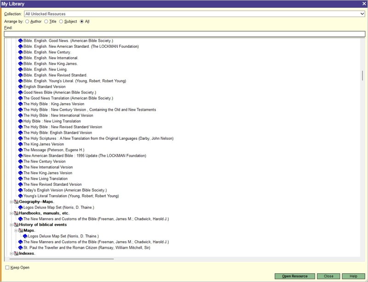This screenshot has width=368, height=282.
Task: Click the horizontal scrollbar at list bottom
Action: tap(62, 259)
